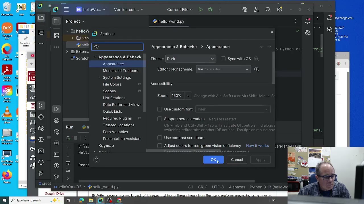364x204 pixels.
Task: Open the Python Console tool window
Action: (x=56, y=120)
